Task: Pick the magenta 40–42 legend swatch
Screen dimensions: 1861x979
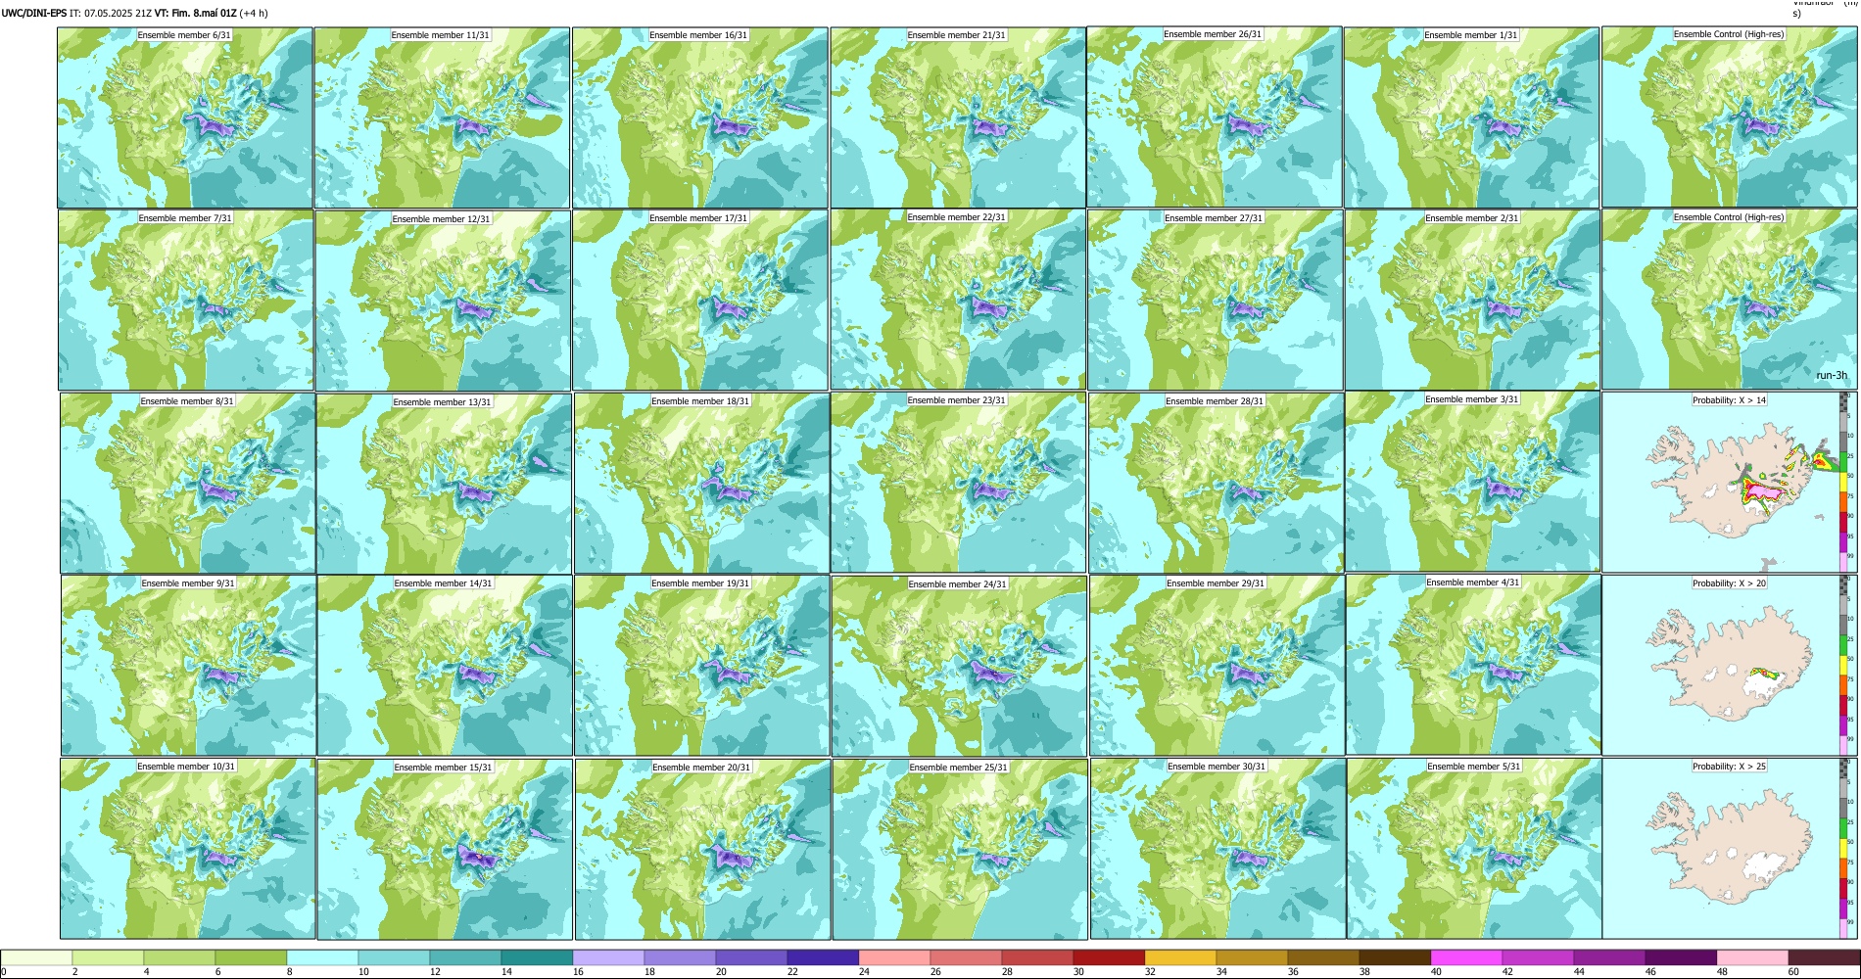Action: [1466, 957]
